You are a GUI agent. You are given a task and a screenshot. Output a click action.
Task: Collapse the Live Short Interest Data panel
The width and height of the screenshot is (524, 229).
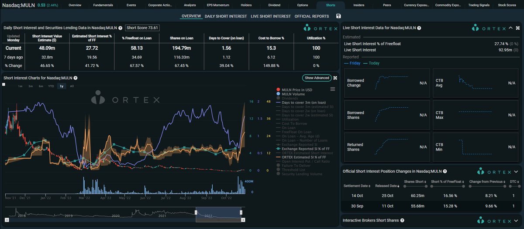point(510,28)
